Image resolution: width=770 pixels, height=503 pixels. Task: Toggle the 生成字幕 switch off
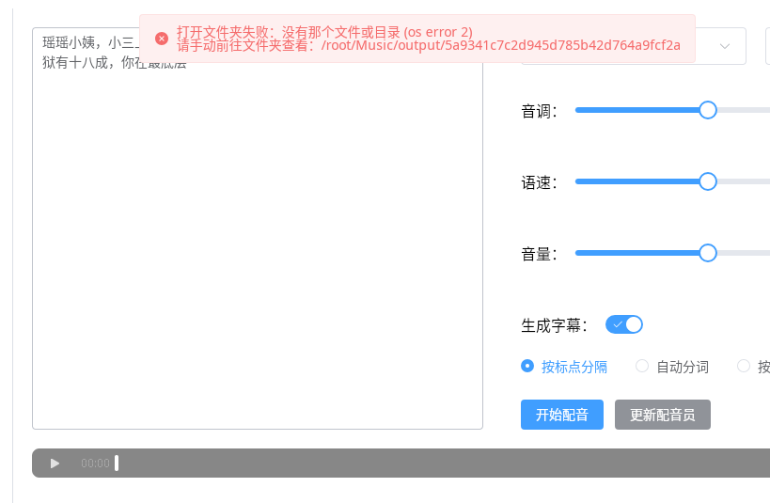click(x=624, y=324)
